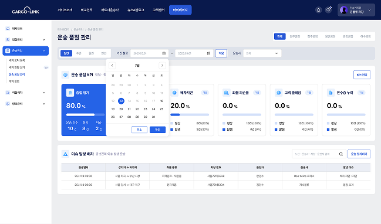
Task: Expand the fifth sidebar menu chevron
Action: click(44, 104)
